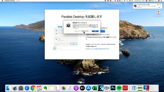
Task: Open Launchpad from the Dock
Action: pos(15,88)
